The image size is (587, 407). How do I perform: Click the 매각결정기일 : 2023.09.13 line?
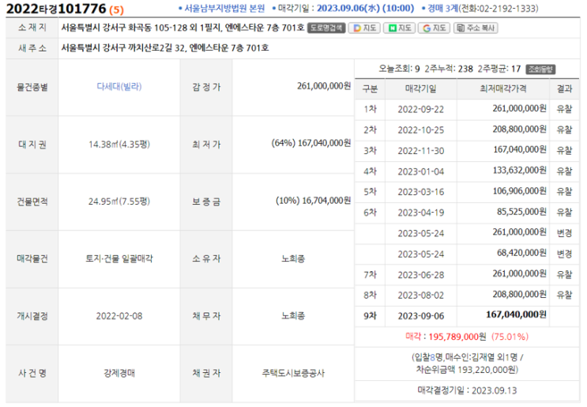467,390
